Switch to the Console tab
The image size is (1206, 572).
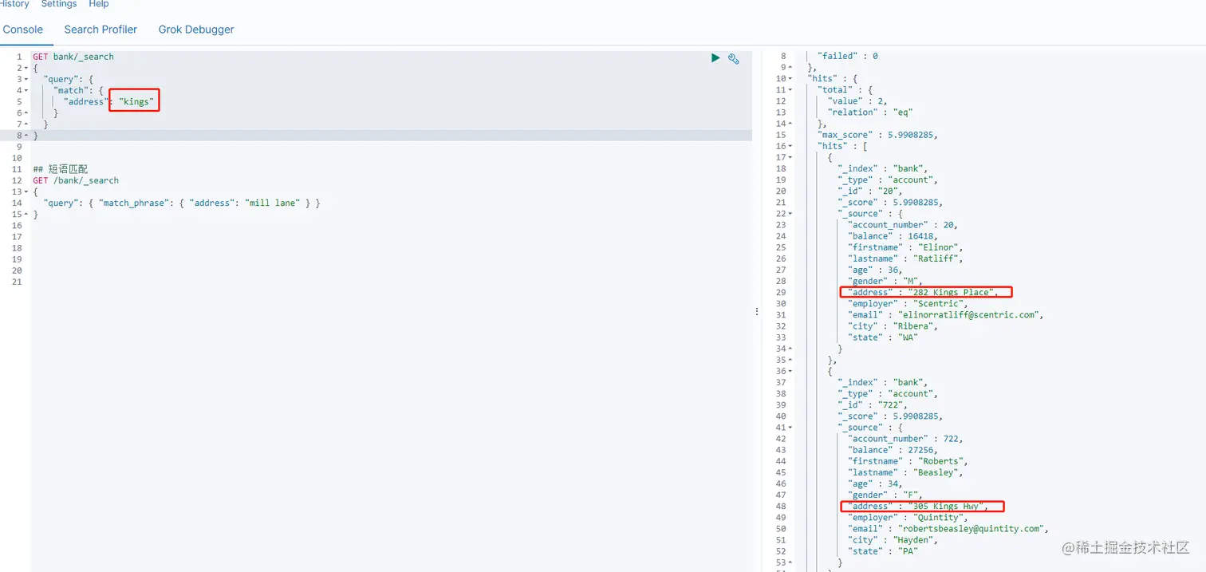(23, 30)
